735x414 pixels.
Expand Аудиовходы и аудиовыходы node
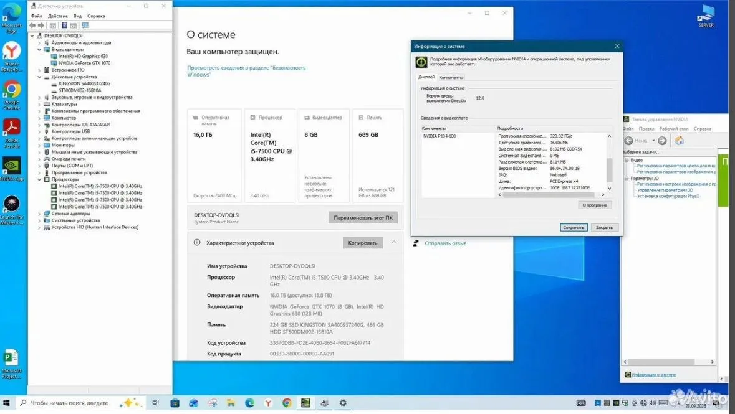click(39, 42)
